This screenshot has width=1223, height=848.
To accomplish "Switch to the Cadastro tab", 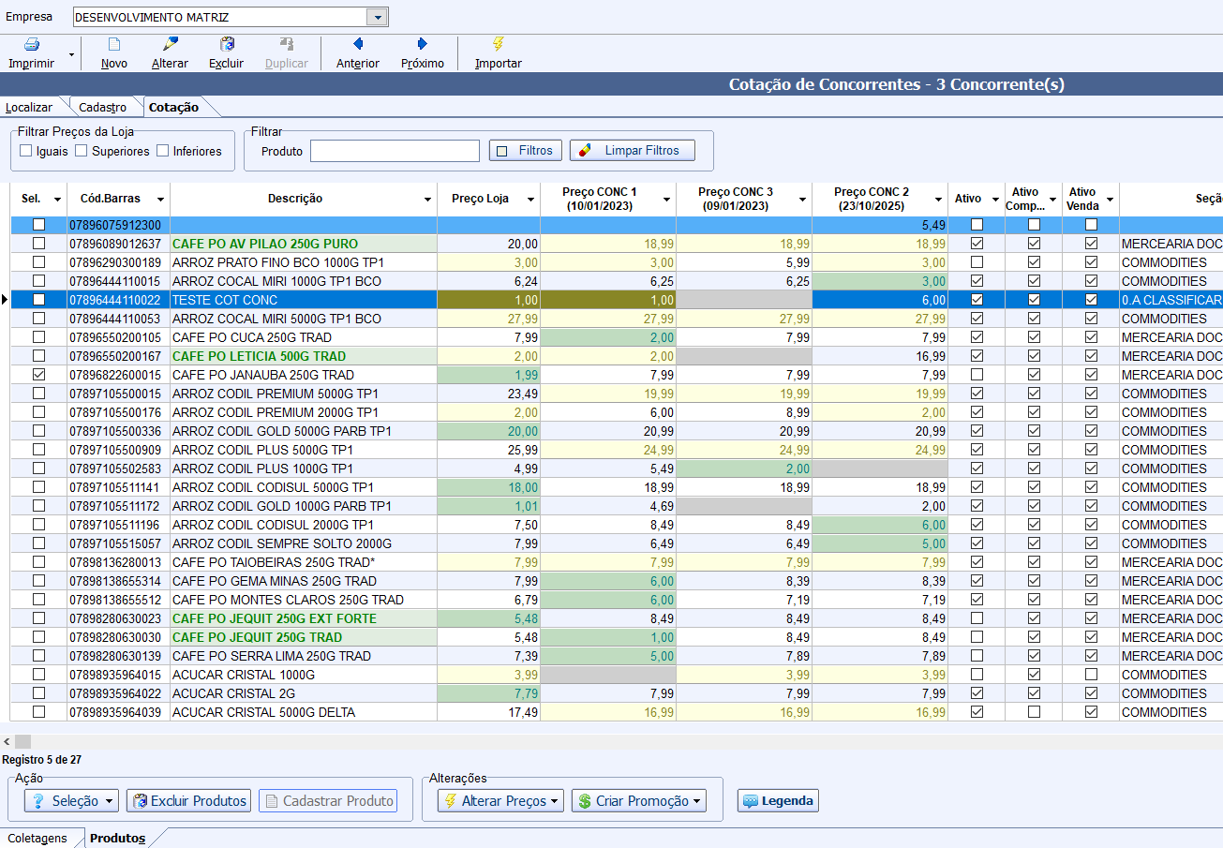I will (102, 107).
